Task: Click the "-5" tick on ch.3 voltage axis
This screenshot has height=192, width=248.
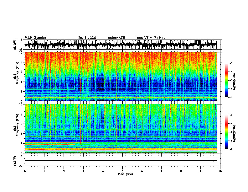Action: click(21, 166)
